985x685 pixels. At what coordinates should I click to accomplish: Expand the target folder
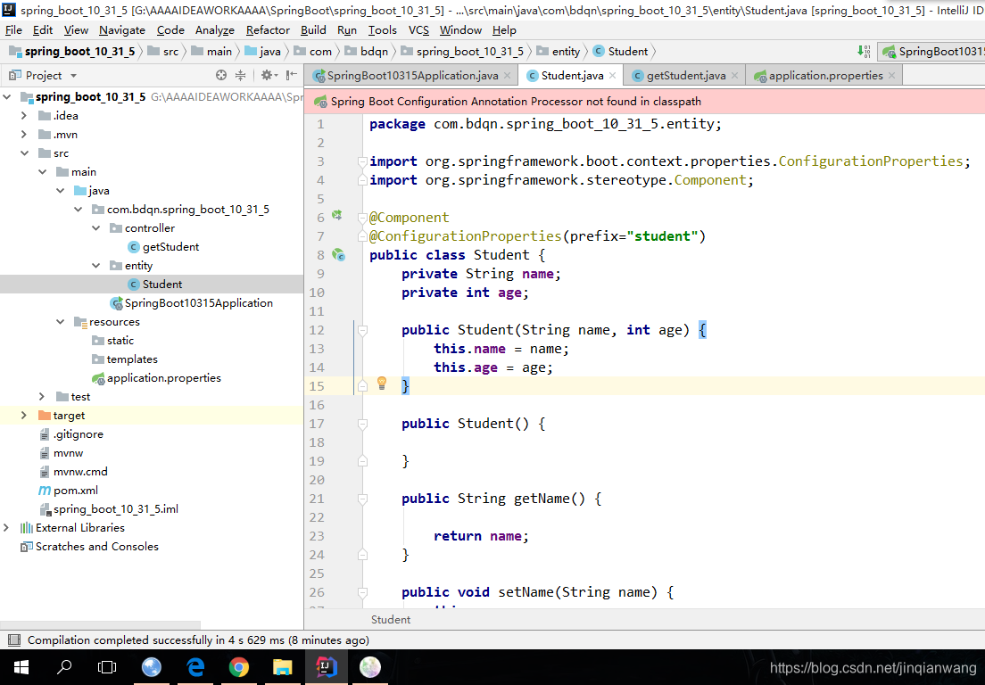pyautogui.click(x=24, y=416)
